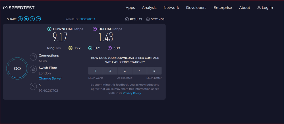Click the Swish Fibre server name

(48, 68)
